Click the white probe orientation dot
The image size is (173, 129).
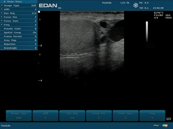39,12
